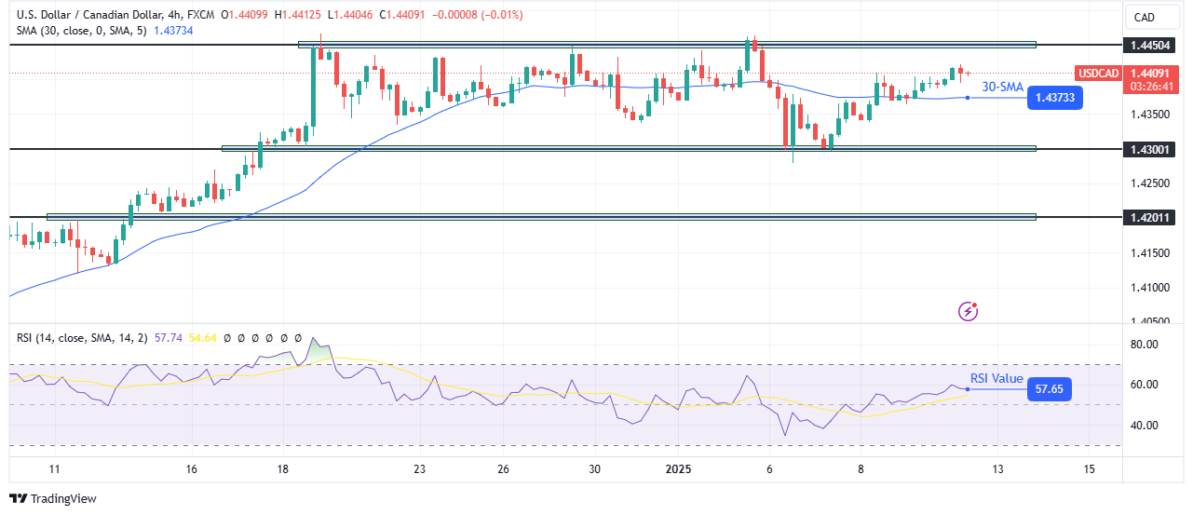Click the purple lightning event icon
The width and height of the screenshot is (1193, 515).
pyautogui.click(x=969, y=311)
